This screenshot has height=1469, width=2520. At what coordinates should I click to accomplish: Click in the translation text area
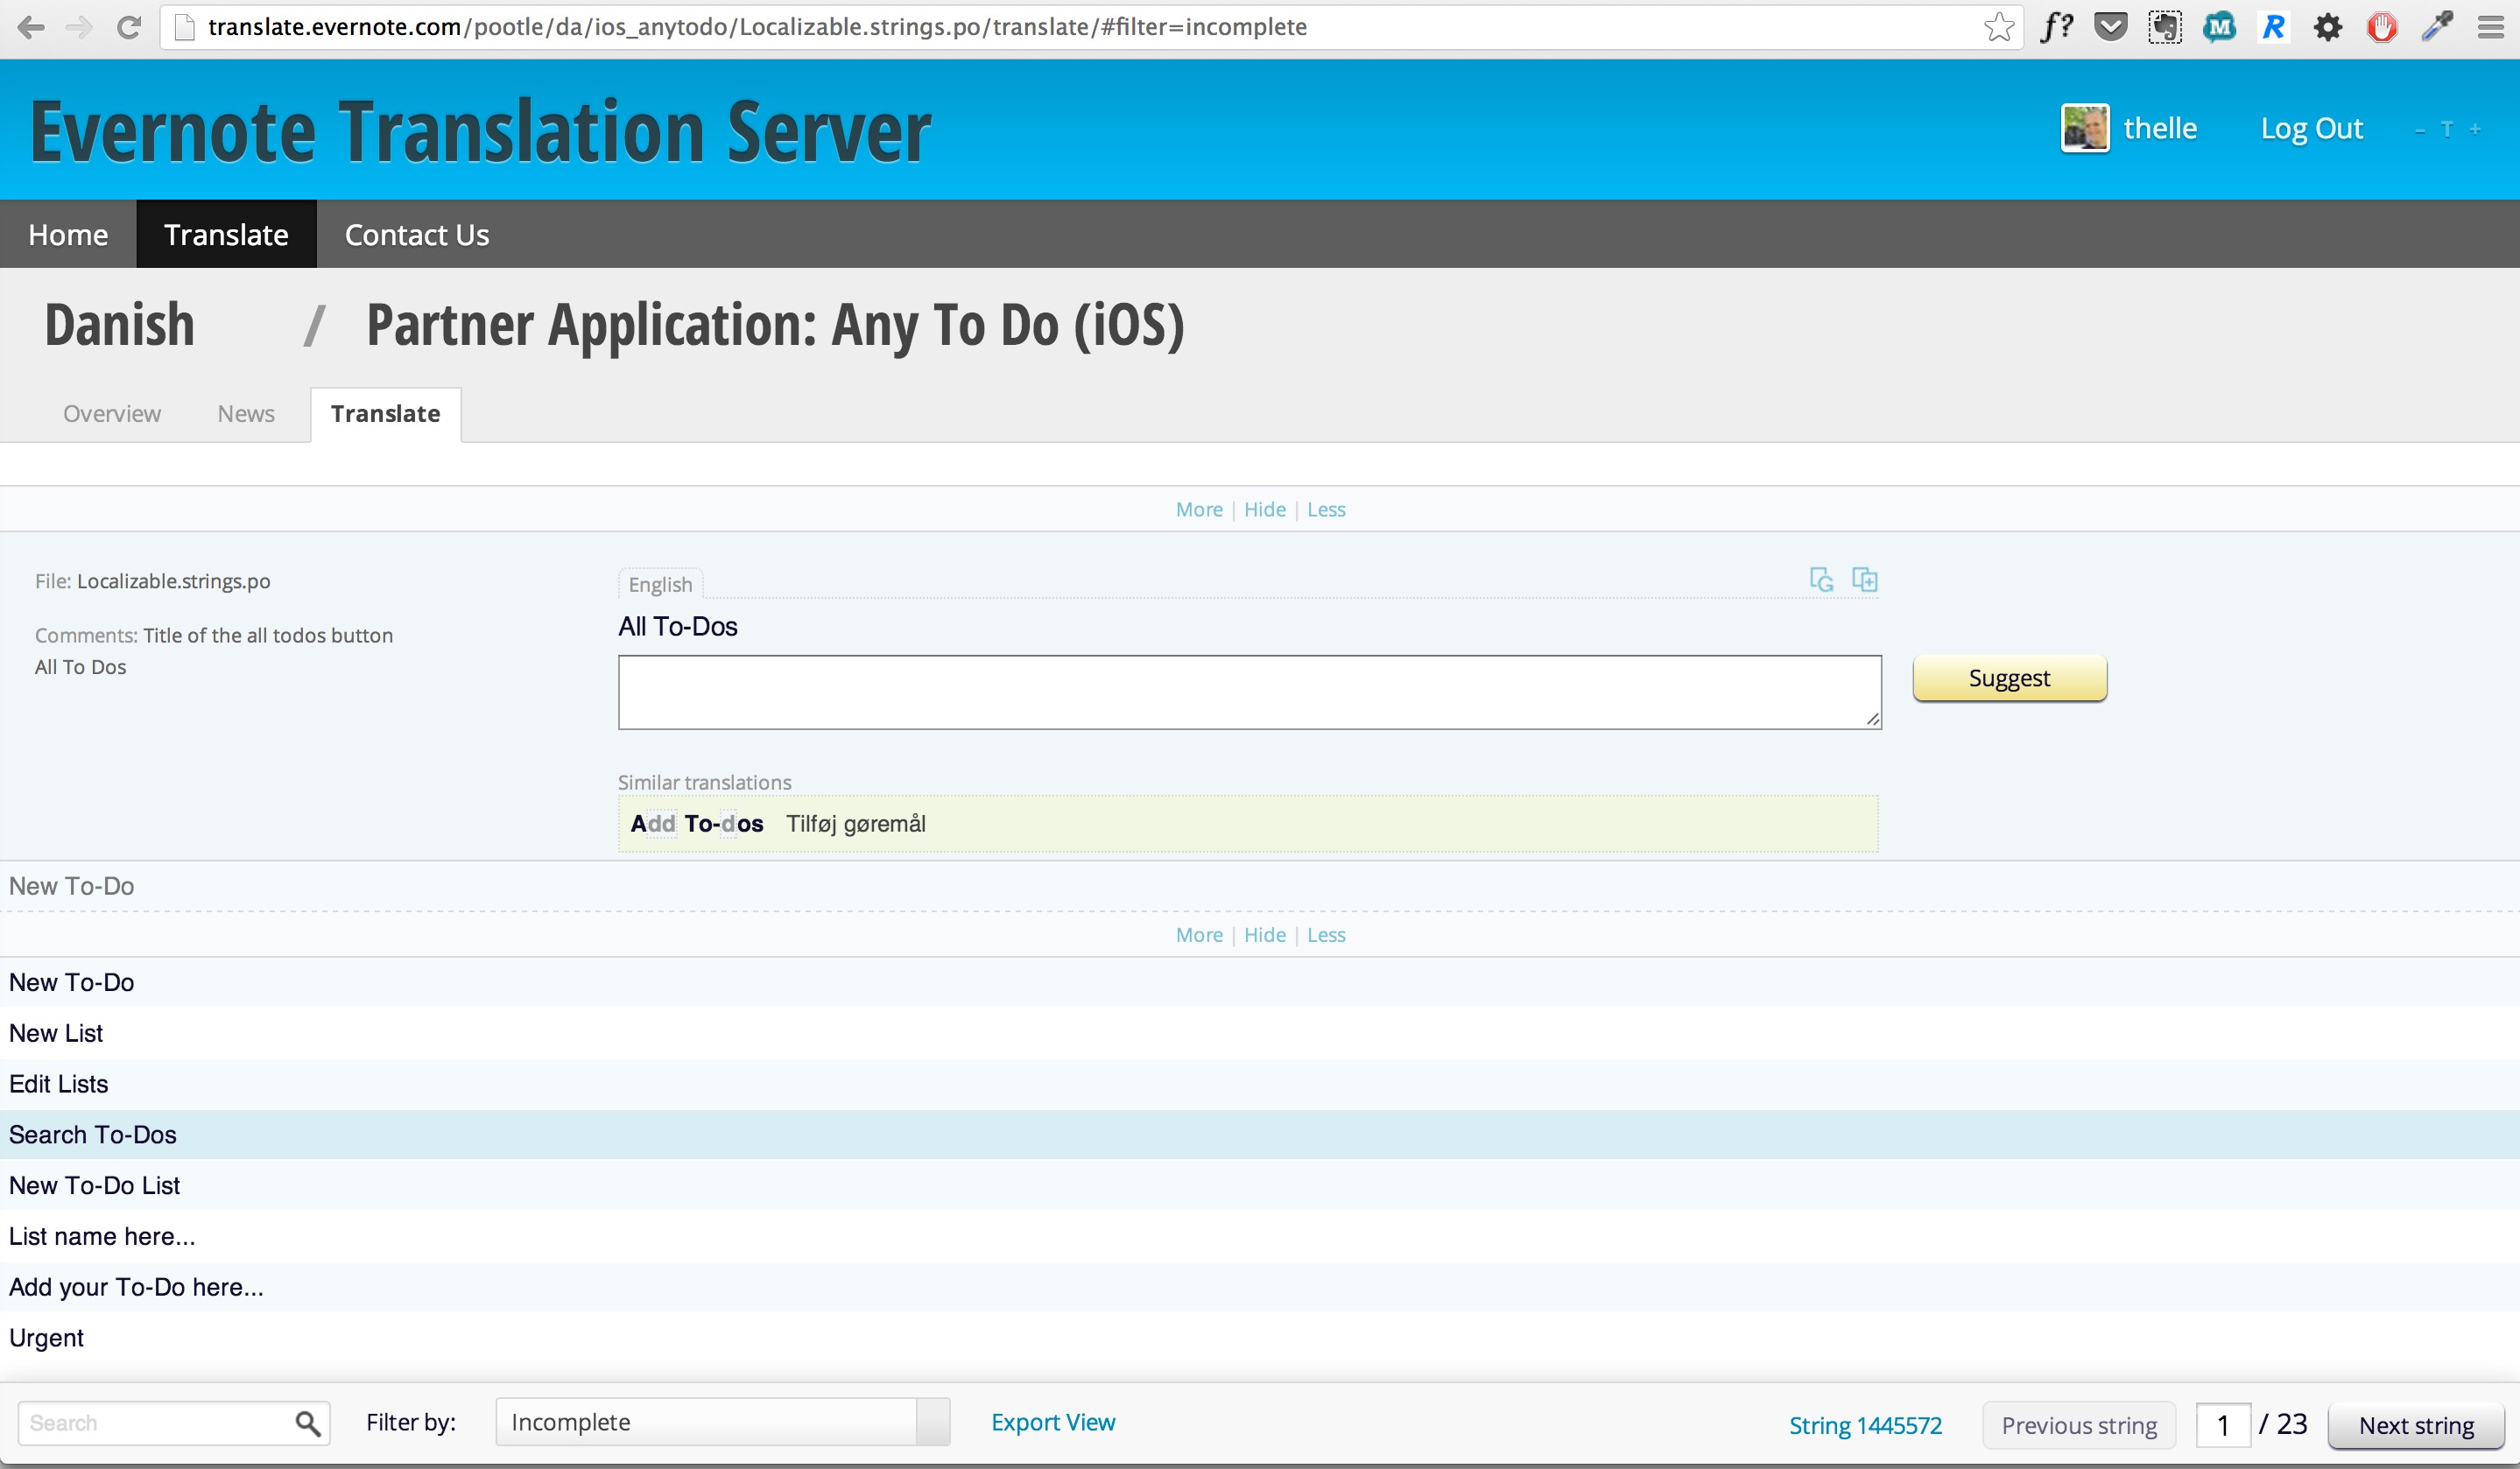point(1249,692)
